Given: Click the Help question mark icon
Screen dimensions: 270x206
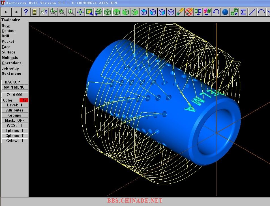Looking at the screenshot, I should pyautogui.click(x=26, y=12).
